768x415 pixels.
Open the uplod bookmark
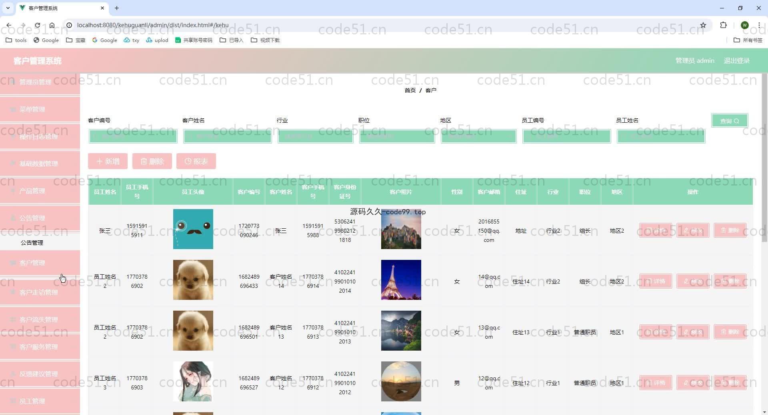tap(157, 40)
